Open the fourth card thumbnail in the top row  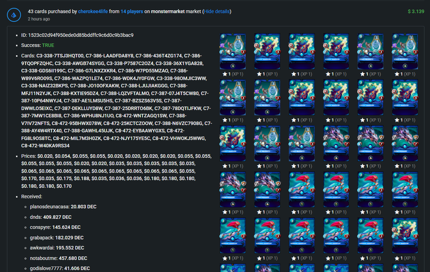[336, 51]
